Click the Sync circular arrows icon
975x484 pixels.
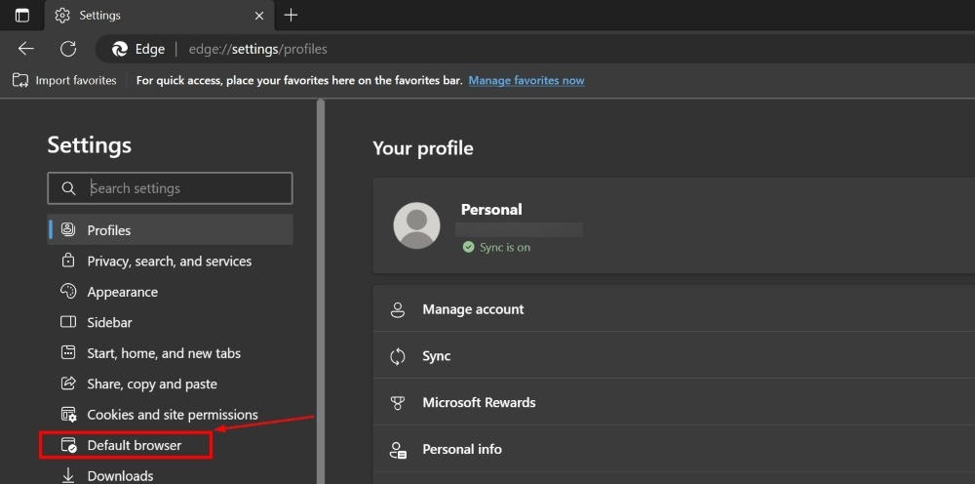398,356
